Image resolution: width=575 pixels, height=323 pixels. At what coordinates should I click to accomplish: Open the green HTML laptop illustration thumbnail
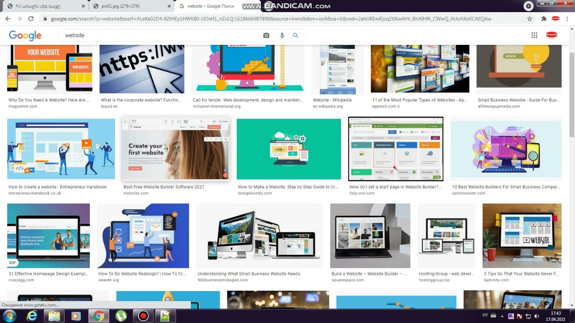pyautogui.click(x=289, y=149)
